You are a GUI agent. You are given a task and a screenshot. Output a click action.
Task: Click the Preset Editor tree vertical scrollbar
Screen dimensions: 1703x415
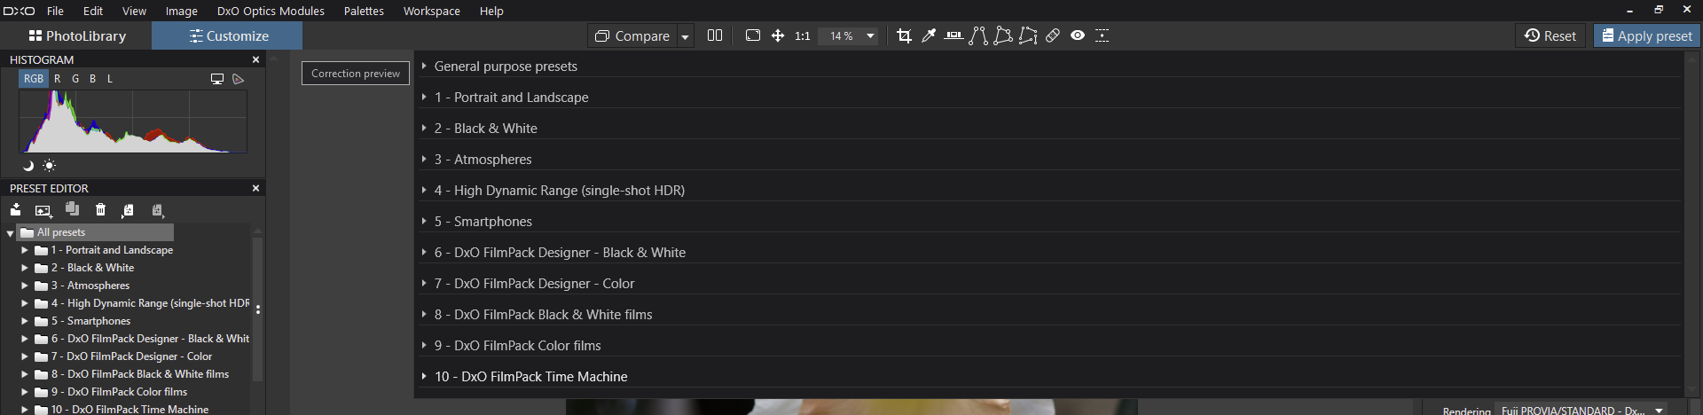[x=258, y=309]
